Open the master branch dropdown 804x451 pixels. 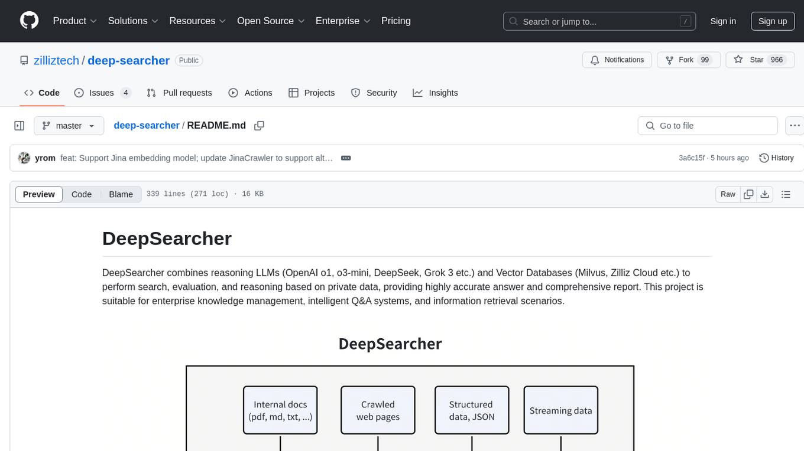[69, 126]
